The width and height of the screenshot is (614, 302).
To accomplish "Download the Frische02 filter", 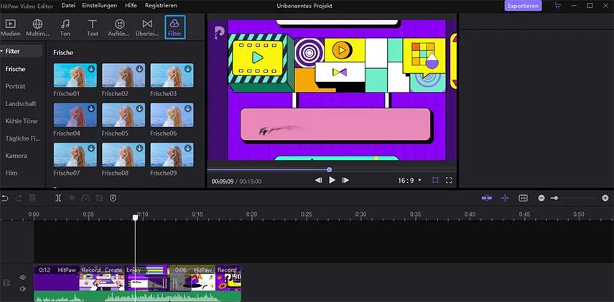I will pos(139,69).
